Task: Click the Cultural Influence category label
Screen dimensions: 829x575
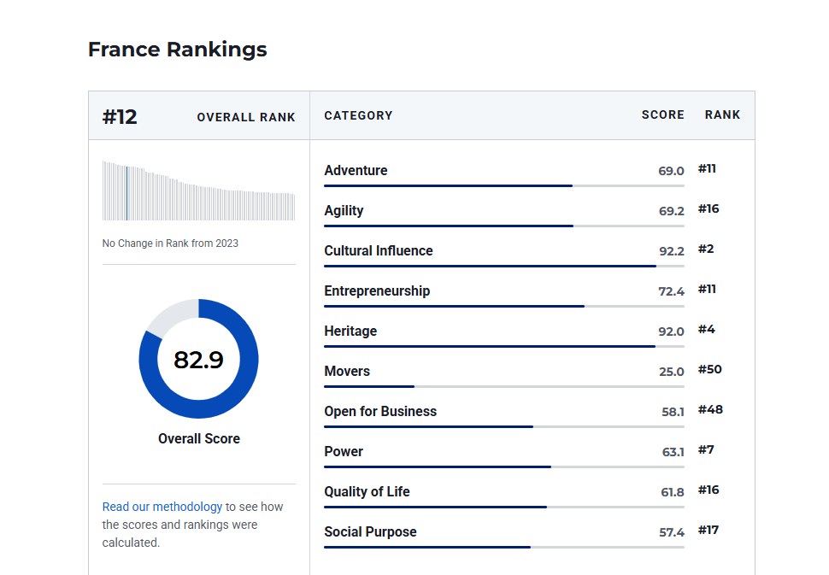Action: (378, 251)
